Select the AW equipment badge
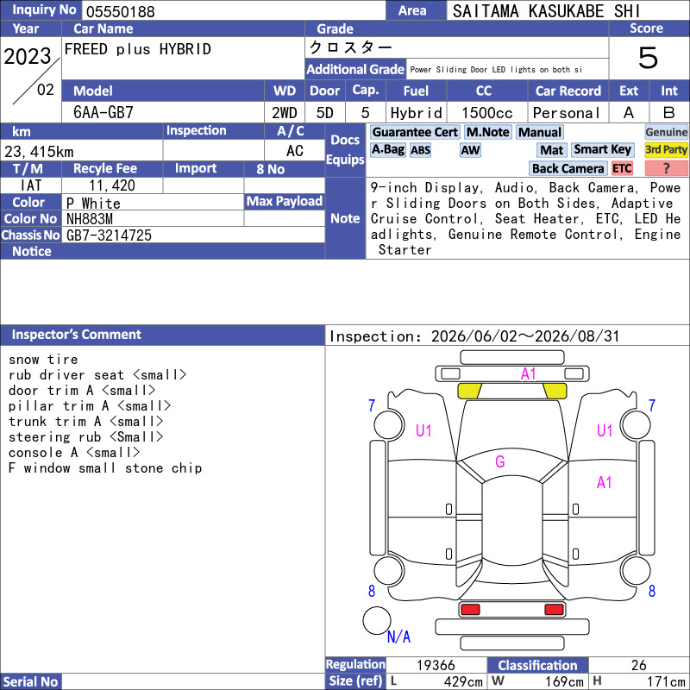690x690 pixels. tap(470, 150)
